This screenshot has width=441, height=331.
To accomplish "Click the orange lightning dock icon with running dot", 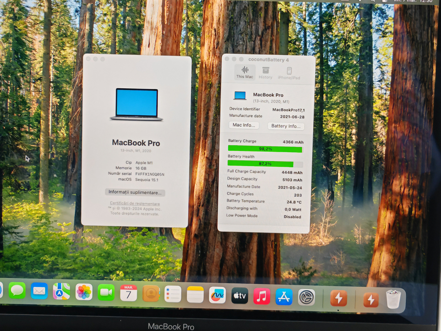I will coord(339,298).
